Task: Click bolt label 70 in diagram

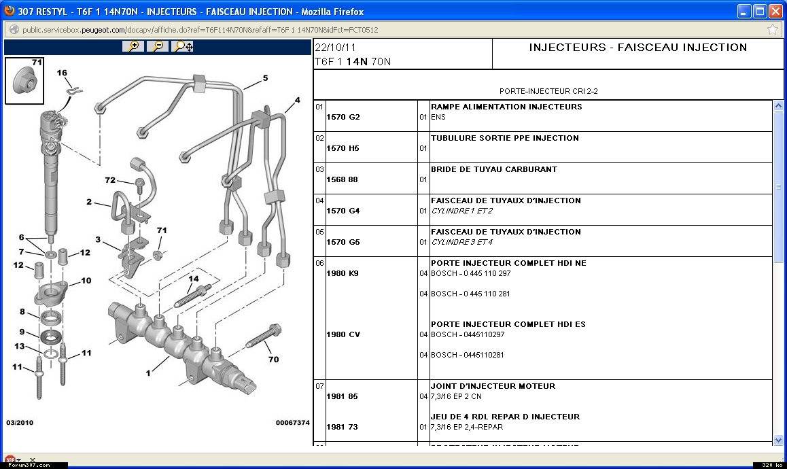Action: (273, 359)
